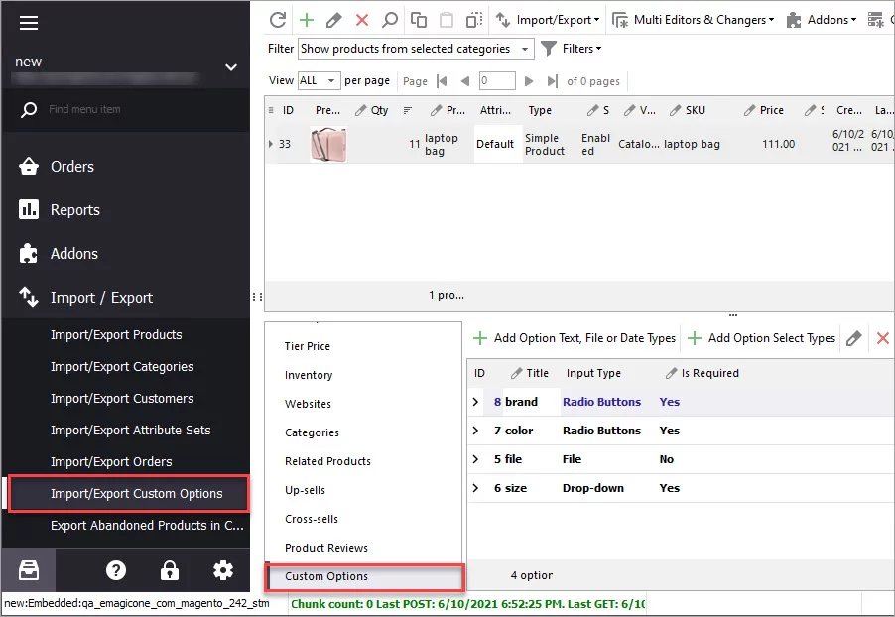Screen dimensions: 895x617
Task: Open View per page dropdown
Action: coord(320,81)
